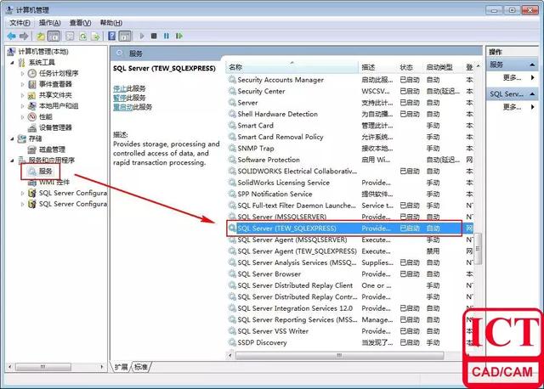Restart the service with toolbar icon
544x389 pixels.
179,36
